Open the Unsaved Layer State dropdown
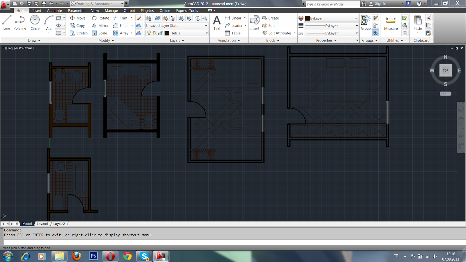466x262 pixels. [177, 26]
